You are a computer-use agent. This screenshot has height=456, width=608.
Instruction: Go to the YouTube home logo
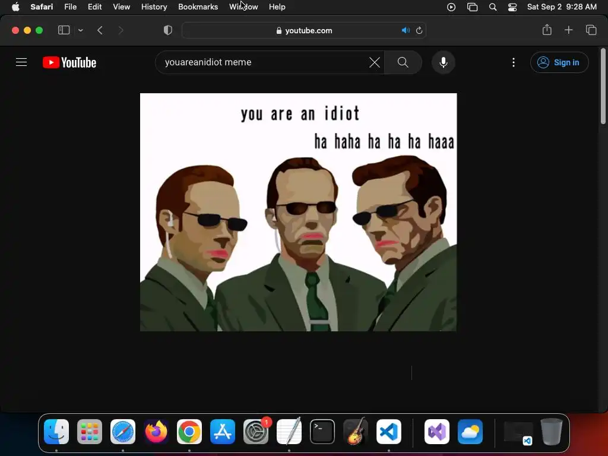[x=69, y=62]
